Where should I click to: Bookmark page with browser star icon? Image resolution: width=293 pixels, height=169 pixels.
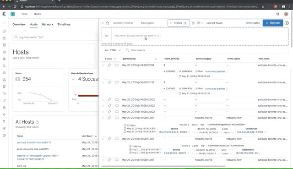(x=263, y=6)
